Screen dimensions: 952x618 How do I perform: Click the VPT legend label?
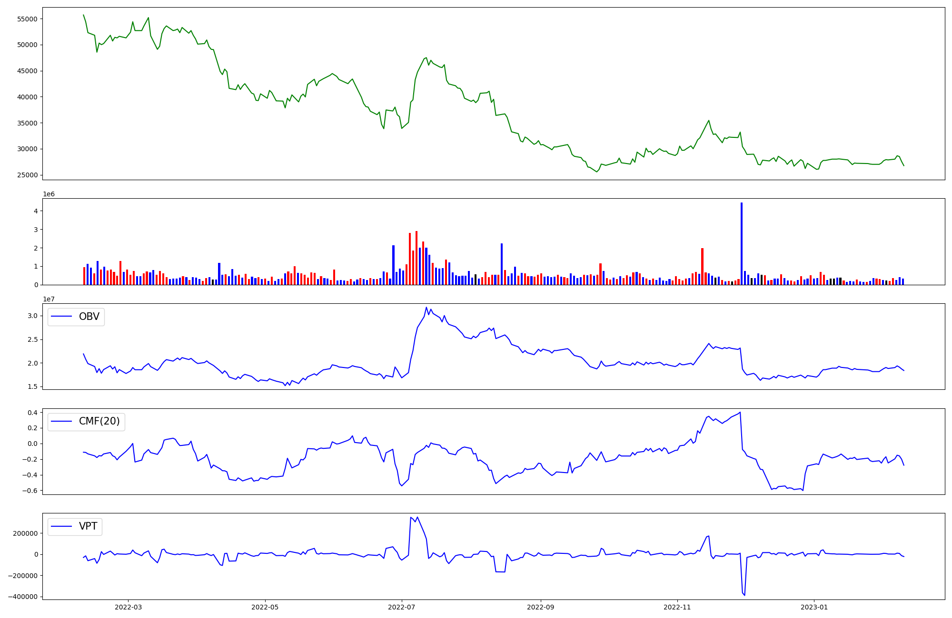(88, 526)
